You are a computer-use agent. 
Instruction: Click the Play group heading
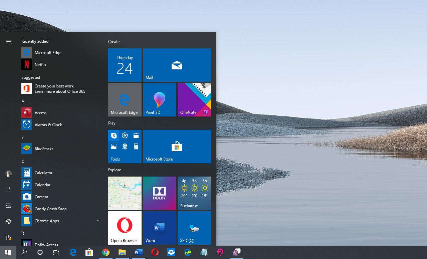[x=112, y=123]
